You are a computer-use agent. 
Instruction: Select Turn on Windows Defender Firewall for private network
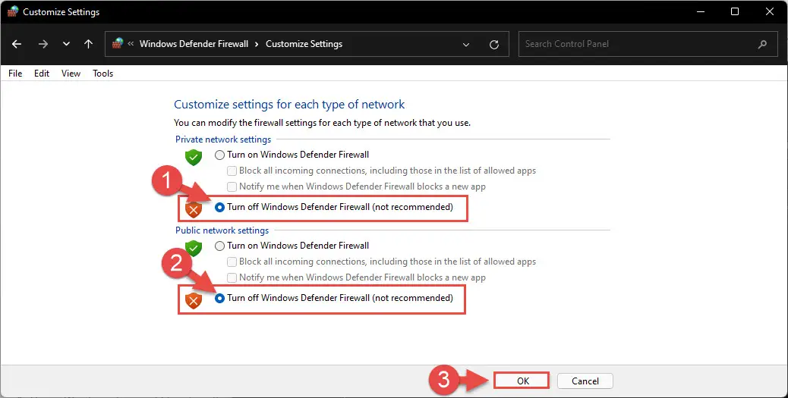point(219,155)
